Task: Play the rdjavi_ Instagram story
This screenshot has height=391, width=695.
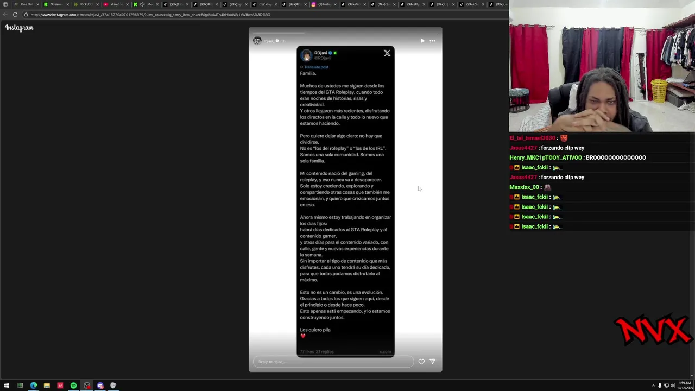Action: [422, 41]
